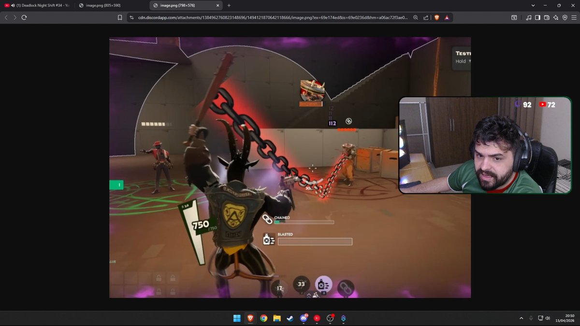Image resolution: width=580 pixels, height=326 pixels.
Task: Show hidden system tray icons
Action: point(521,318)
